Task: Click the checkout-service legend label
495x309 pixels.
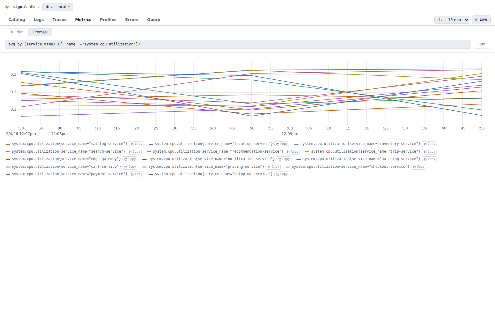Action: 351,167
